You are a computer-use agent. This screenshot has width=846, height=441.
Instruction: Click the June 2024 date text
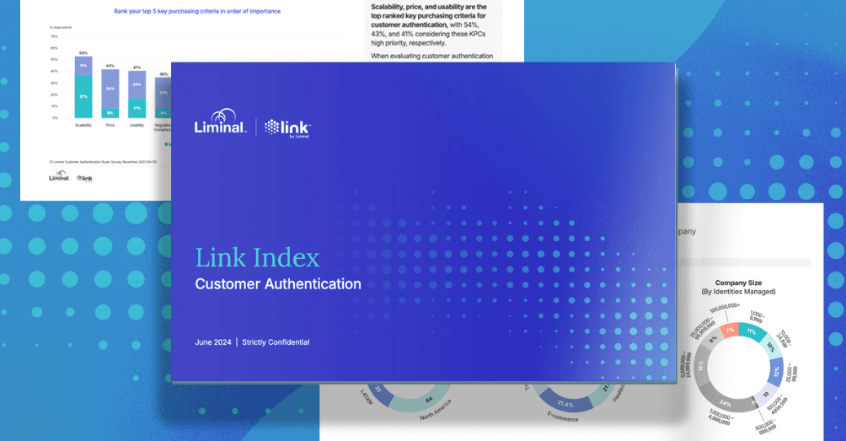click(212, 342)
